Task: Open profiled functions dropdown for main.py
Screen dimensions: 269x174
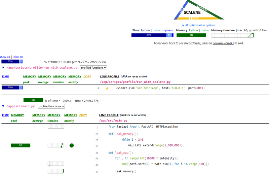Action: click(51, 106)
